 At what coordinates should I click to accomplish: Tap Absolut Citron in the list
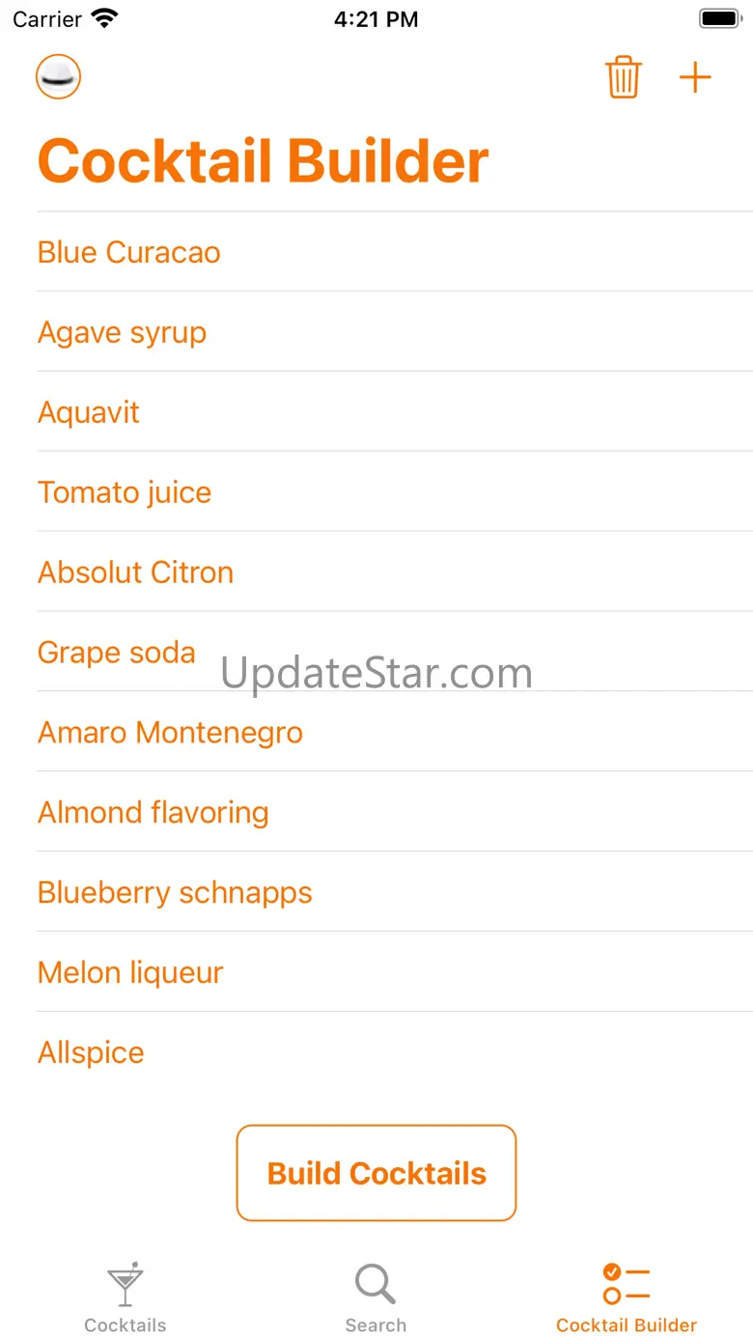pyautogui.click(x=136, y=572)
